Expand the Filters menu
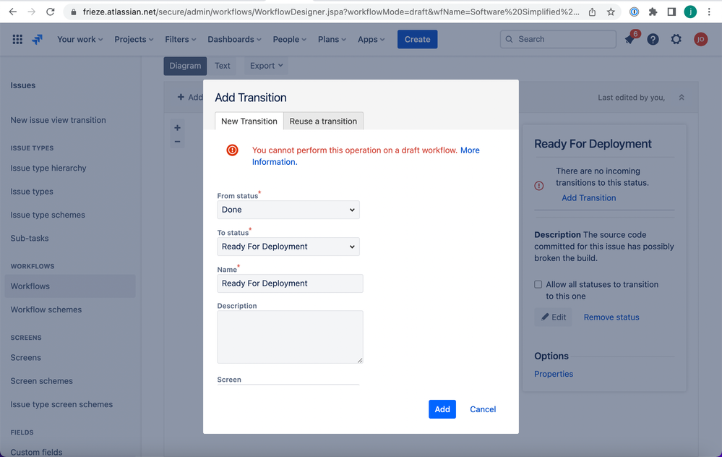The height and width of the screenshot is (457, 722). tap(181, 40)
